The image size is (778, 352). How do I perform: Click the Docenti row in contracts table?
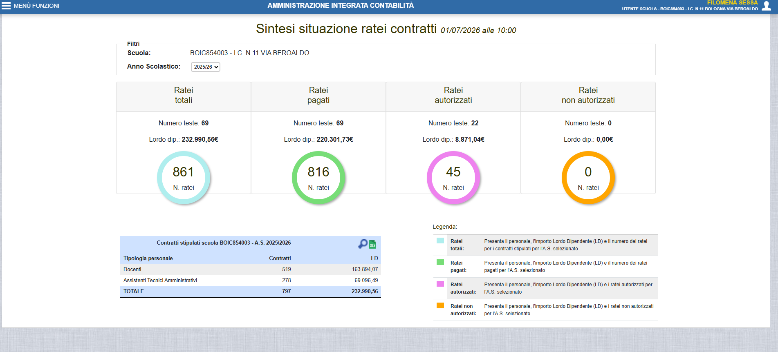(x=251, y=270)
